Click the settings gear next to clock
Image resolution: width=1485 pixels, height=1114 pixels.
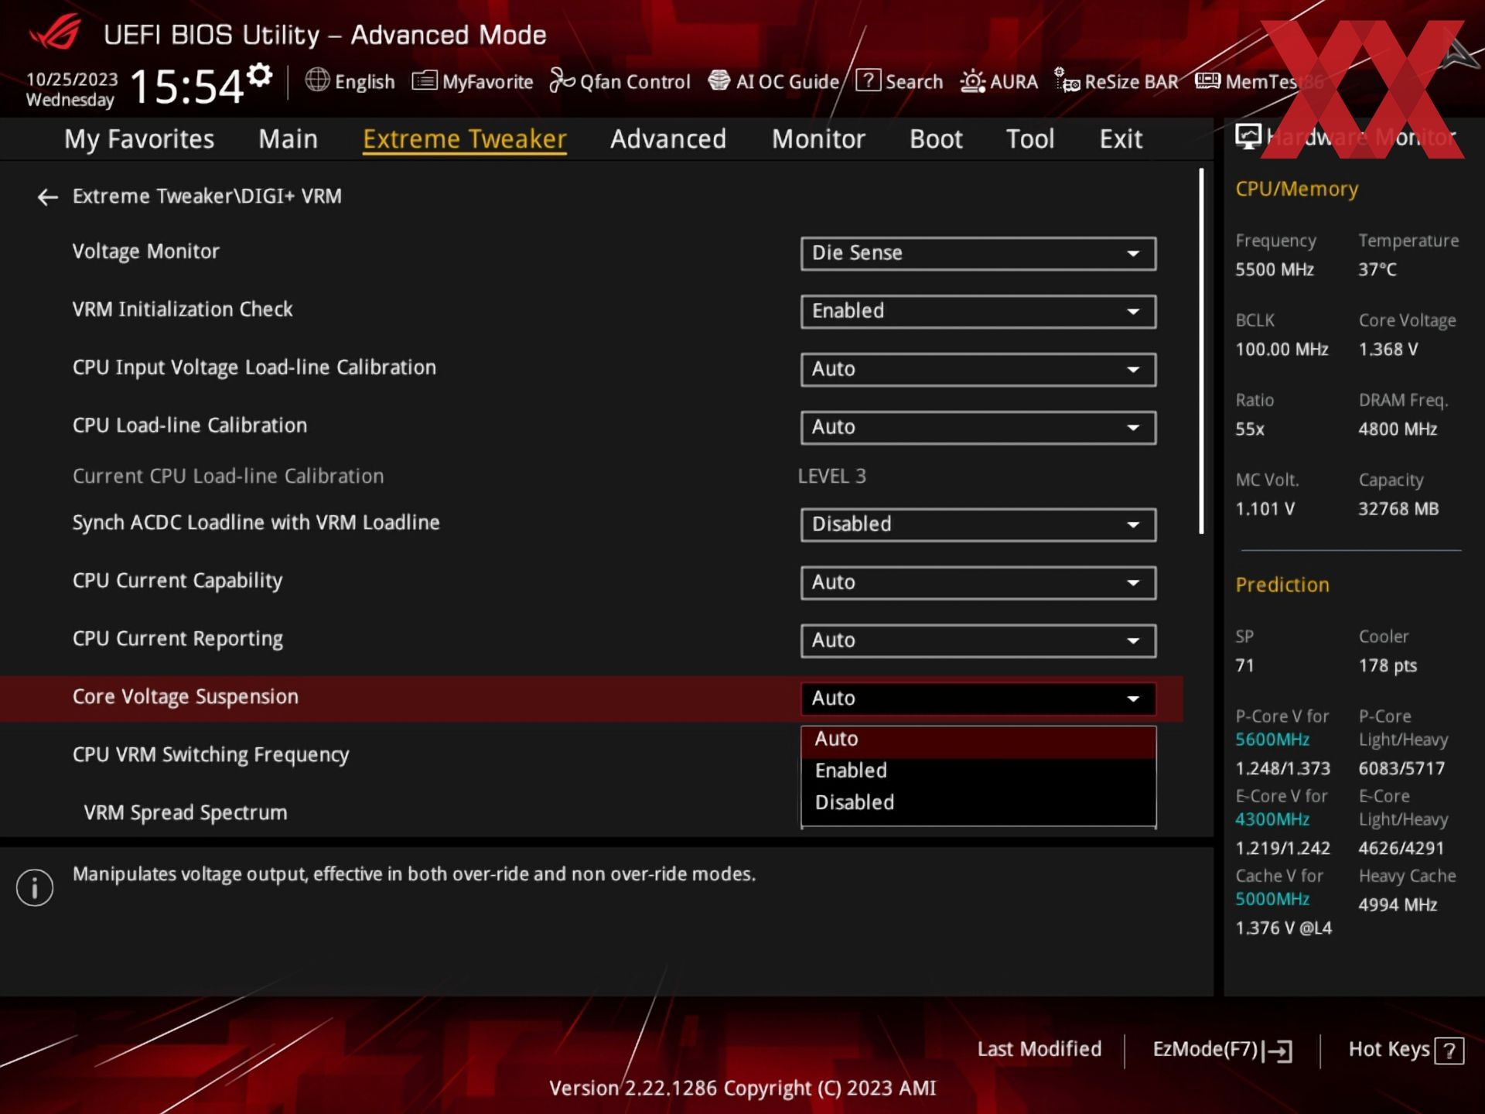[x=260, y=76]
